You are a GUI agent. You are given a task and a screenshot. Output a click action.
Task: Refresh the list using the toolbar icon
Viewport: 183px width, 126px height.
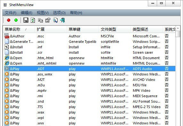(x=33, y=20)
